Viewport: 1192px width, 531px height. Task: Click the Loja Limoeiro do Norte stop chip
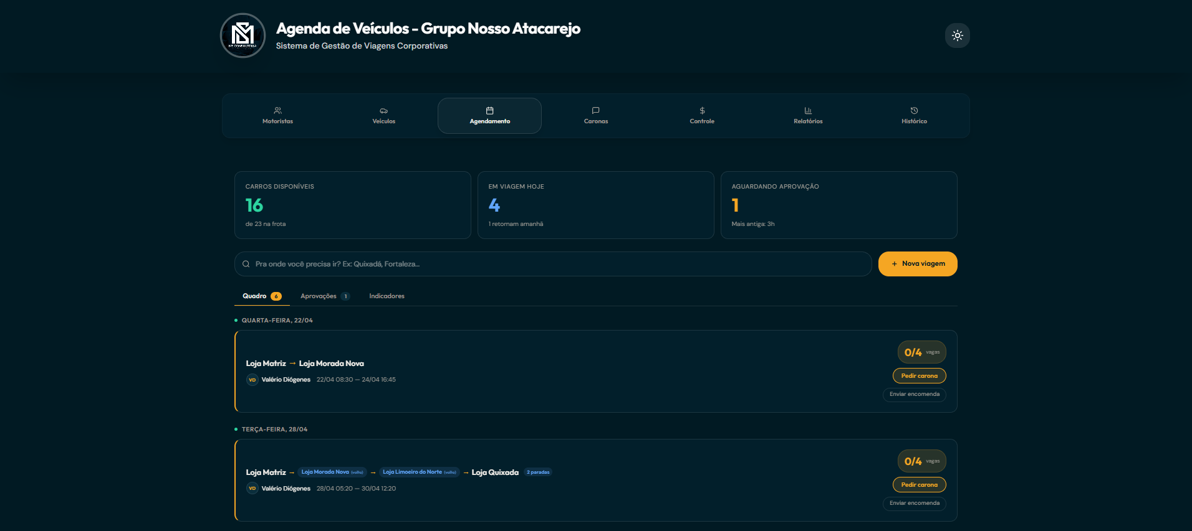(x=420, y=472)
